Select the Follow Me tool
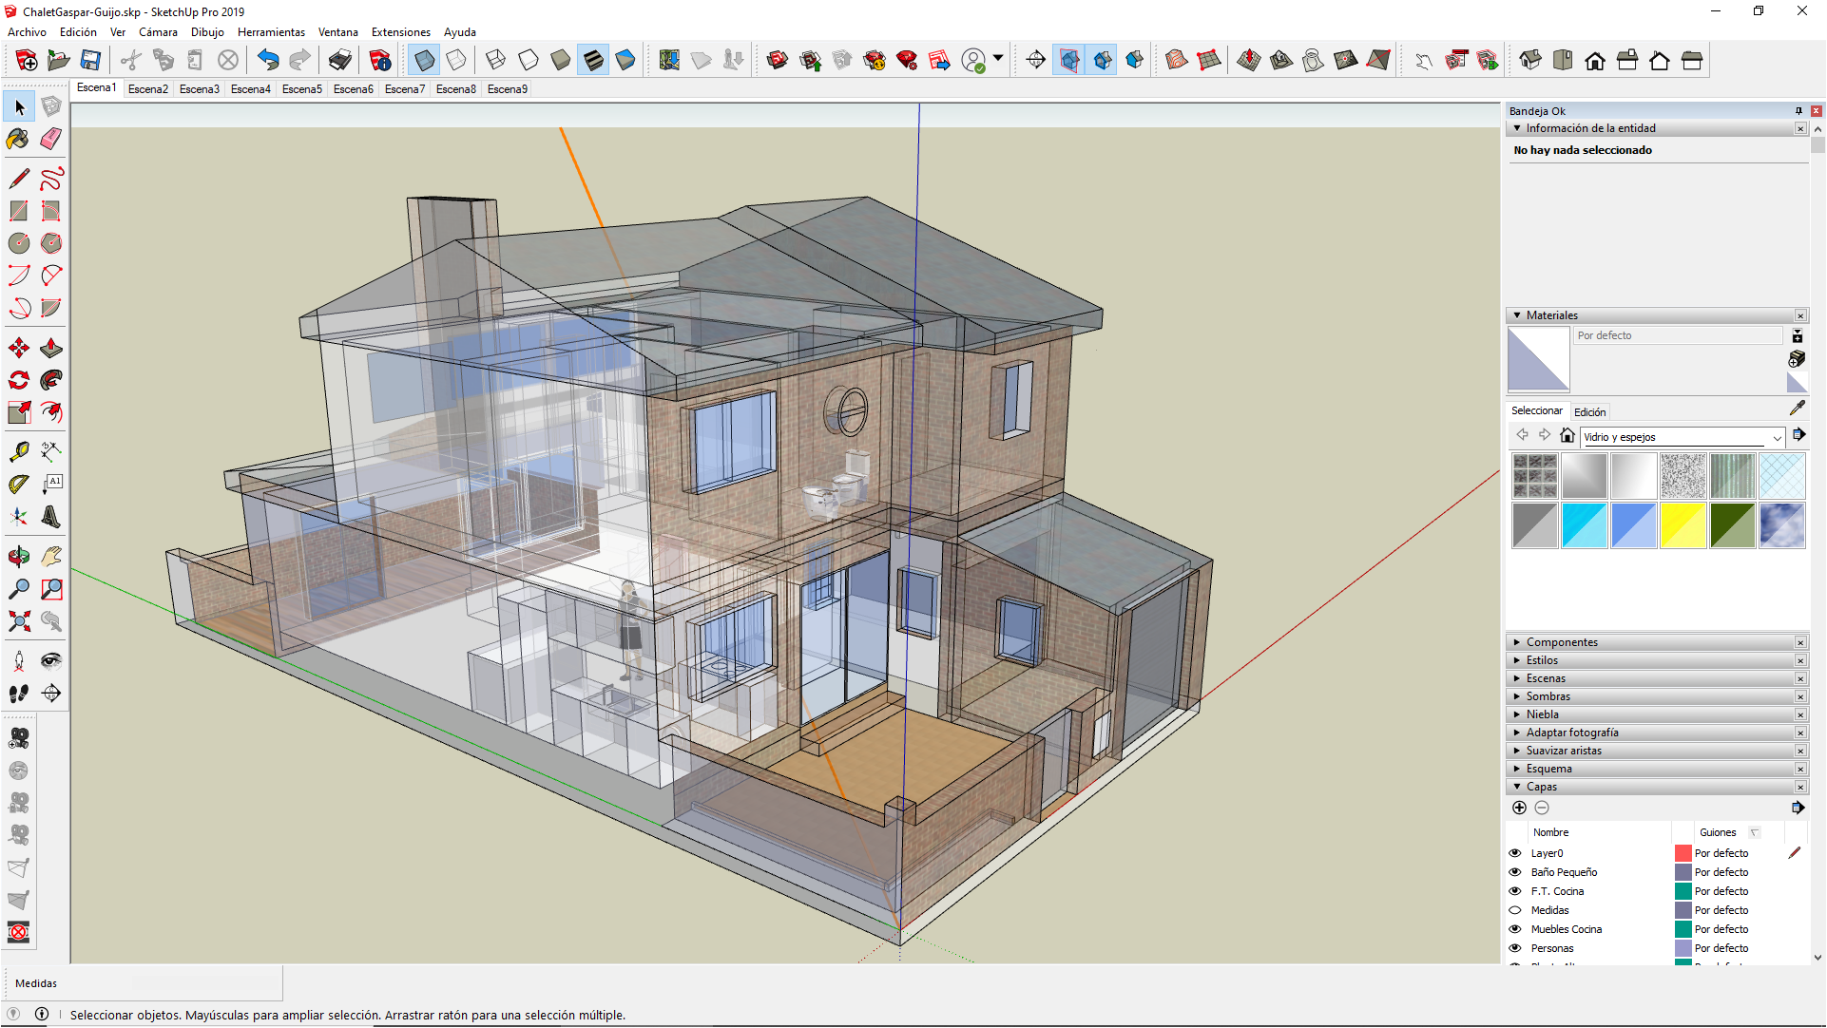Screen dimensions: 1827x1028 [x=51, y=380]
